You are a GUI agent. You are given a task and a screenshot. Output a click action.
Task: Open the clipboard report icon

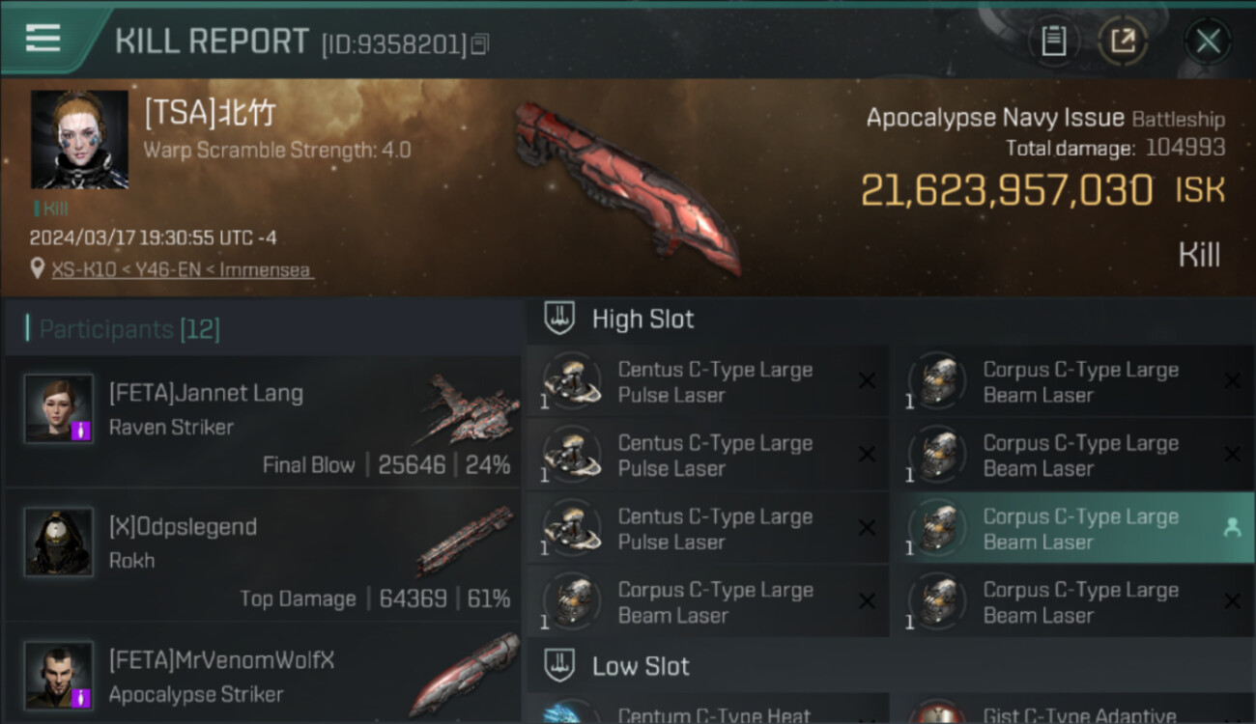point(1053,41)
